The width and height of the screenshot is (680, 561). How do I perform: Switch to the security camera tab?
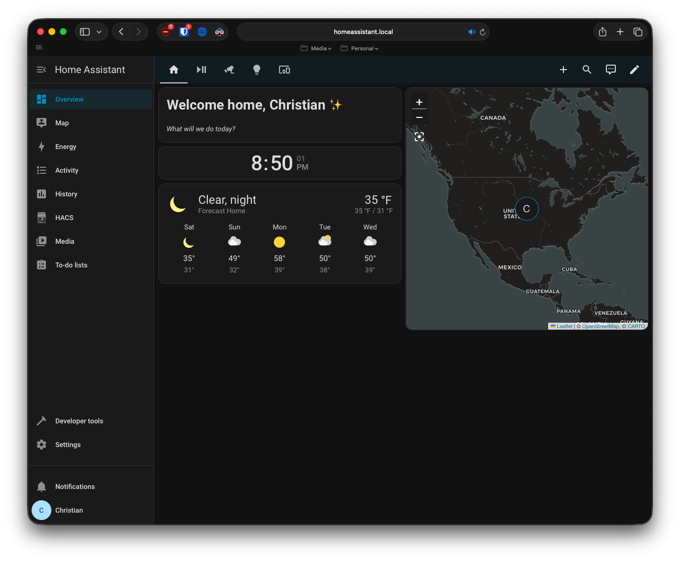229,70
